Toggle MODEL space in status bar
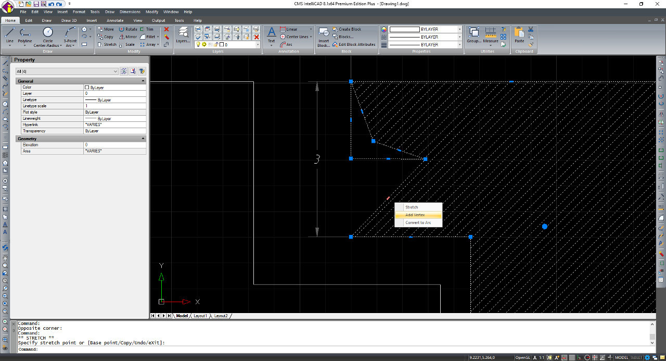The image size is (666, 361). tap(621, 357)
